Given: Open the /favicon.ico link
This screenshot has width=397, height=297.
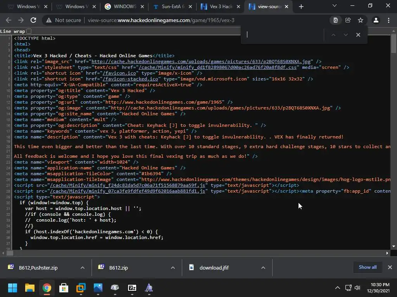Looking at the screenshot, I should point(119,73).
